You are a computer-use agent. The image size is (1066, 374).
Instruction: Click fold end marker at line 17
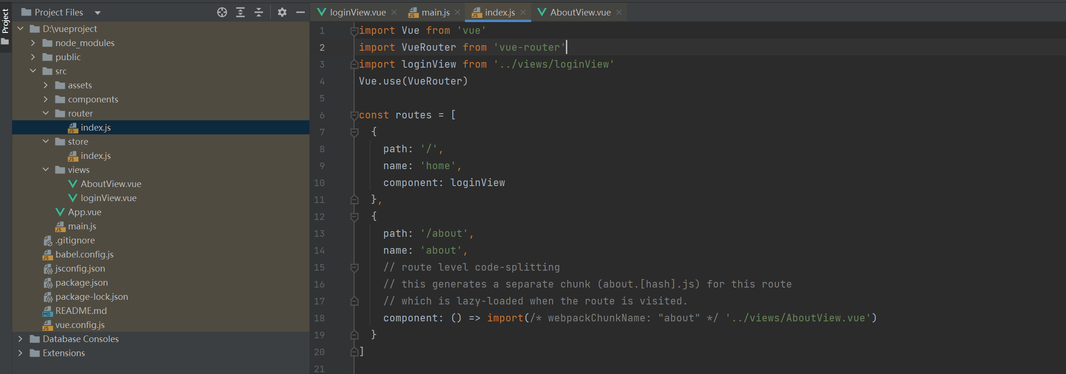[355, 301]
